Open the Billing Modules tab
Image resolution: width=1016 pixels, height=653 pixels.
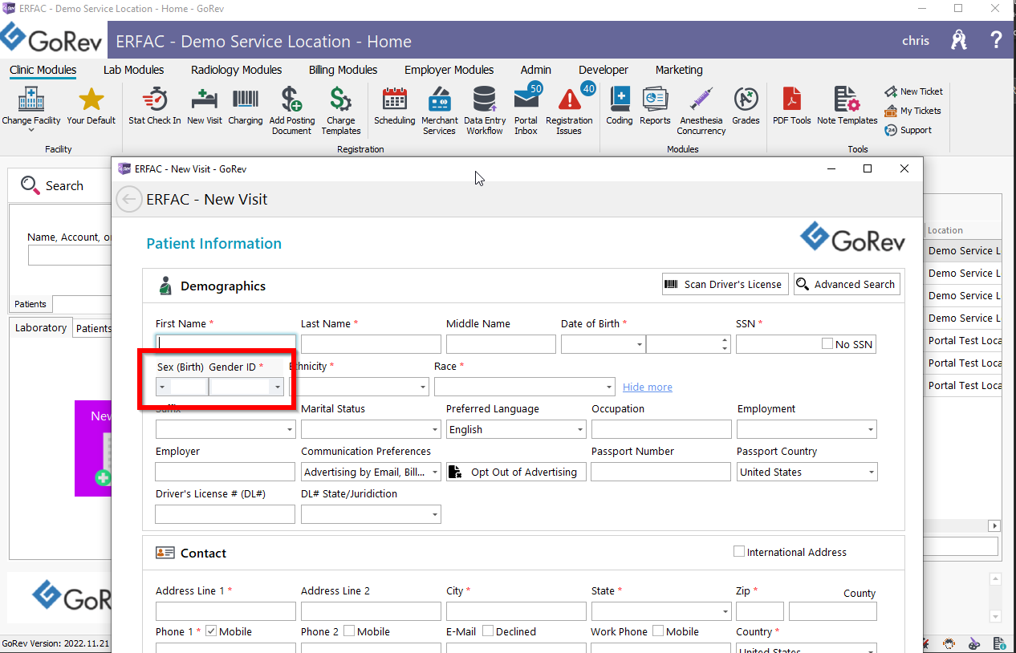coord(343,70)
